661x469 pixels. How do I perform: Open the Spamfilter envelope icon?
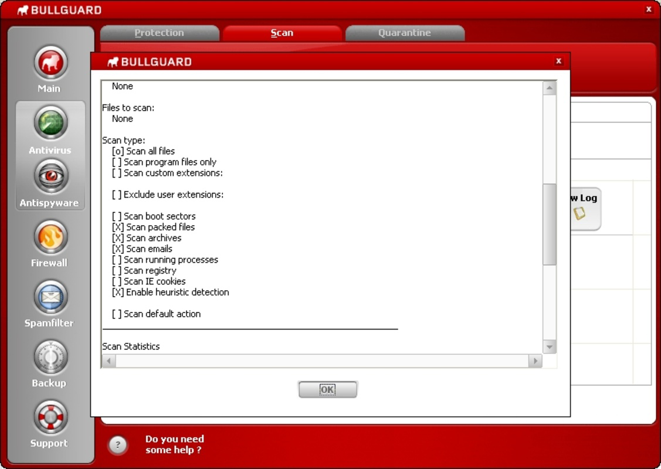[50, 297]
